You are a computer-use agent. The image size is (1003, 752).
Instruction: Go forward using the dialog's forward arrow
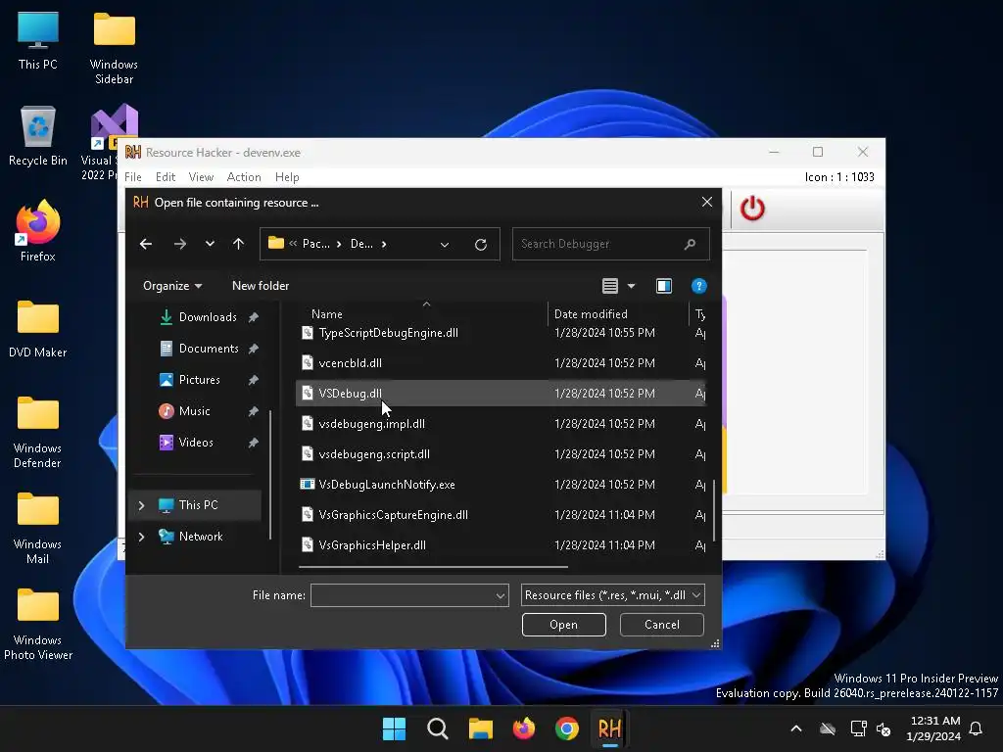click(180, 244)
